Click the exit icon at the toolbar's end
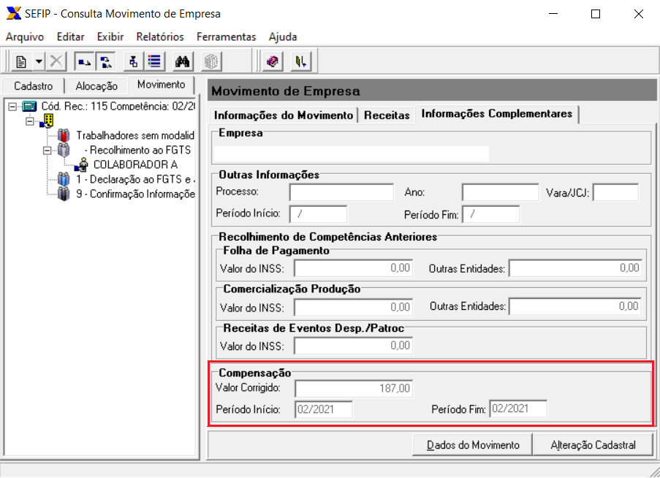Viewport: 660px width, 478px height. pyautogui.click(x=300, y=61)
